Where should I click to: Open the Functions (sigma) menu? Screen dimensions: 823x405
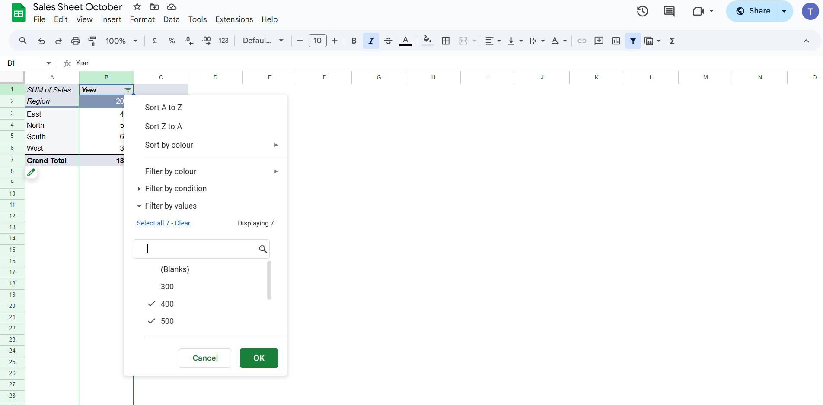click(672, 41)
